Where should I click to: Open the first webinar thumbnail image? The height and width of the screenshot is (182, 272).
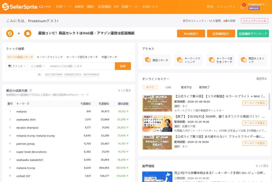pos(157,103)
